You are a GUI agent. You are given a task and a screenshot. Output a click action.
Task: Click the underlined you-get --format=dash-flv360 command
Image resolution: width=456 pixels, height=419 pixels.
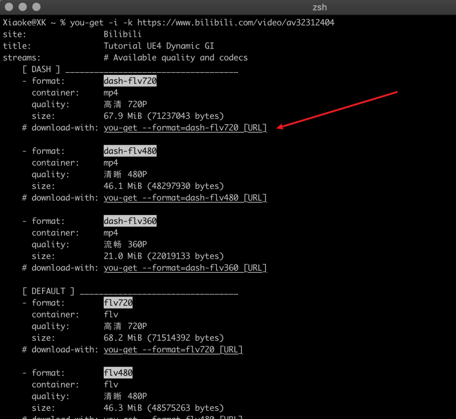(185, 268)
